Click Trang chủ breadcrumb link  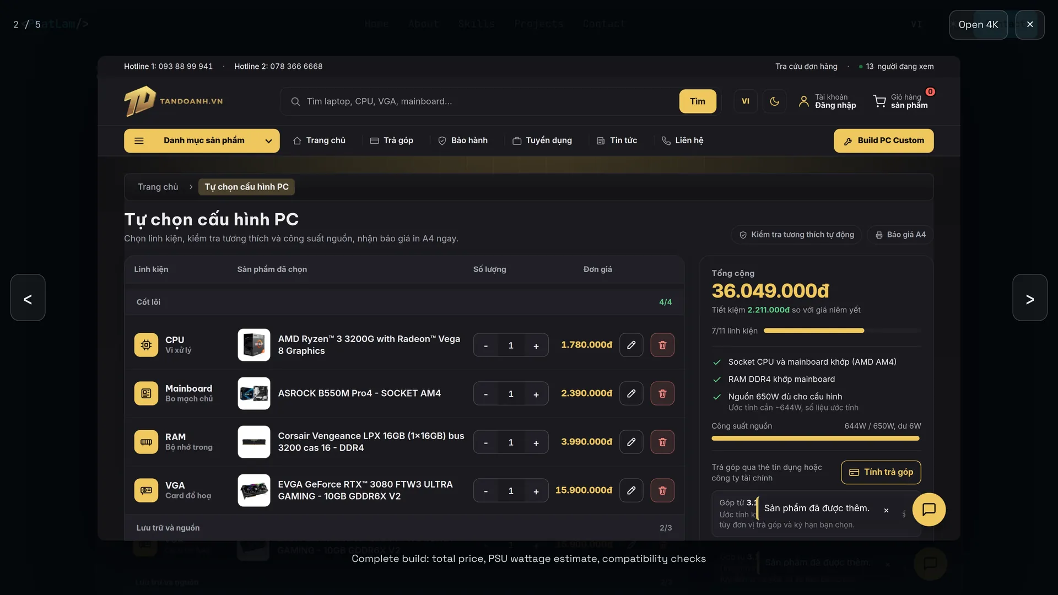(158, 187)
